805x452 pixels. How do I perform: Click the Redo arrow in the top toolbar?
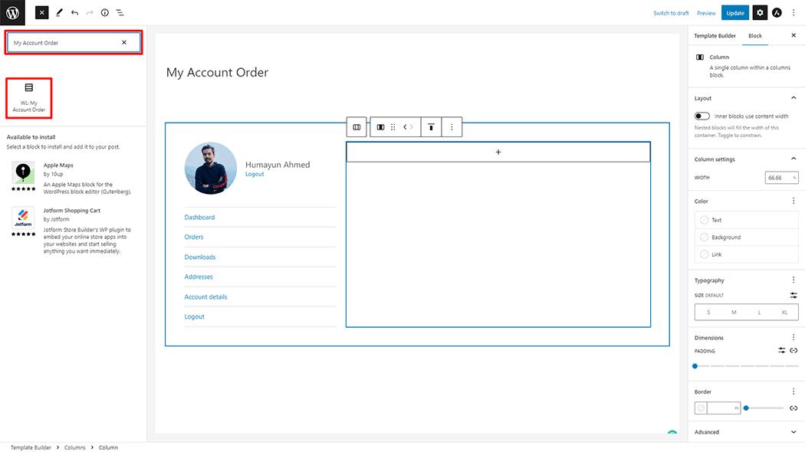89,12
